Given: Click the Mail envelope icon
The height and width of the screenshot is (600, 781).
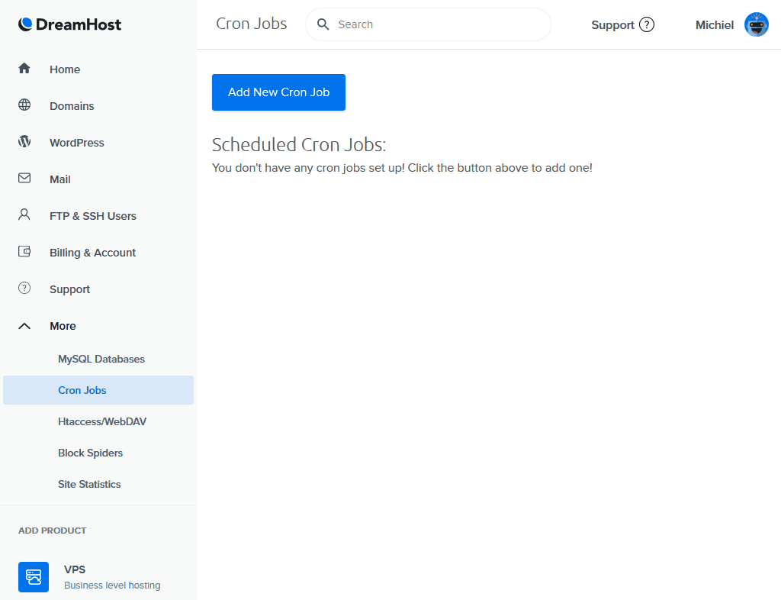Looking at the screenshot, I should pyautogui.click(x=24, y=178).
